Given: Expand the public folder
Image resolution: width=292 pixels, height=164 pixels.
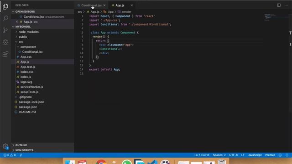Looking at the screenshot, I should click(x=23, y=37).
